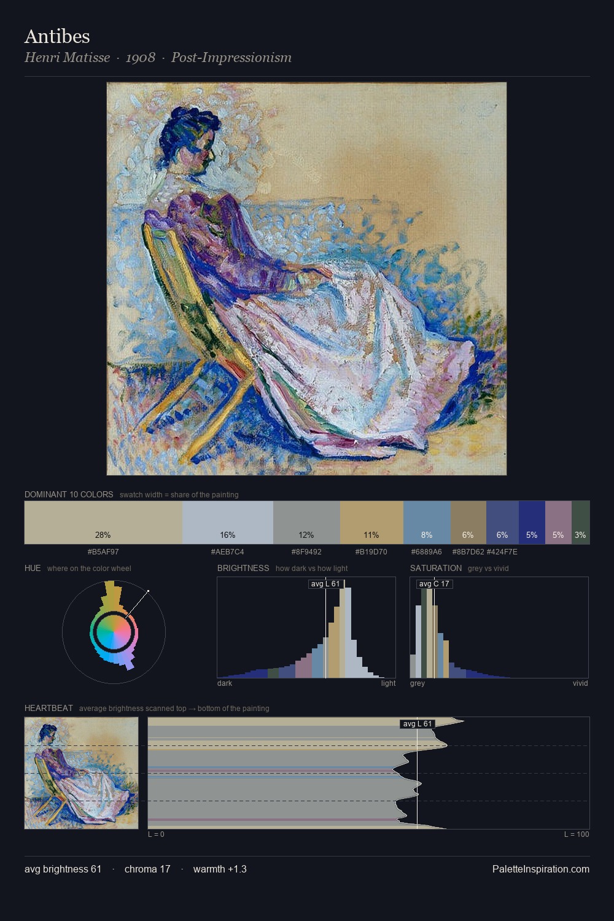Click 'avg C 17' marker in saturation chart
The width and height of the screenshot is (614, 921).
[434, 584]
